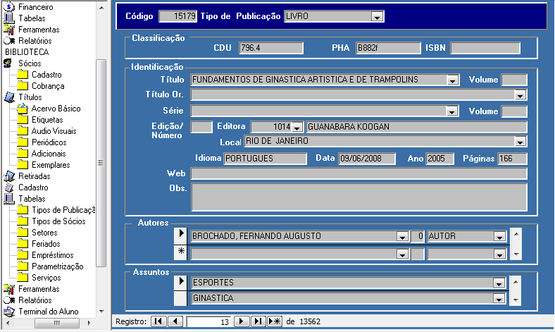The height and width of the screenshot is (332, 555).
Task: Open the Cadastro folder under Sócios
Action: coord(23,75)
